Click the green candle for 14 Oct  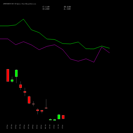[59, 117]
